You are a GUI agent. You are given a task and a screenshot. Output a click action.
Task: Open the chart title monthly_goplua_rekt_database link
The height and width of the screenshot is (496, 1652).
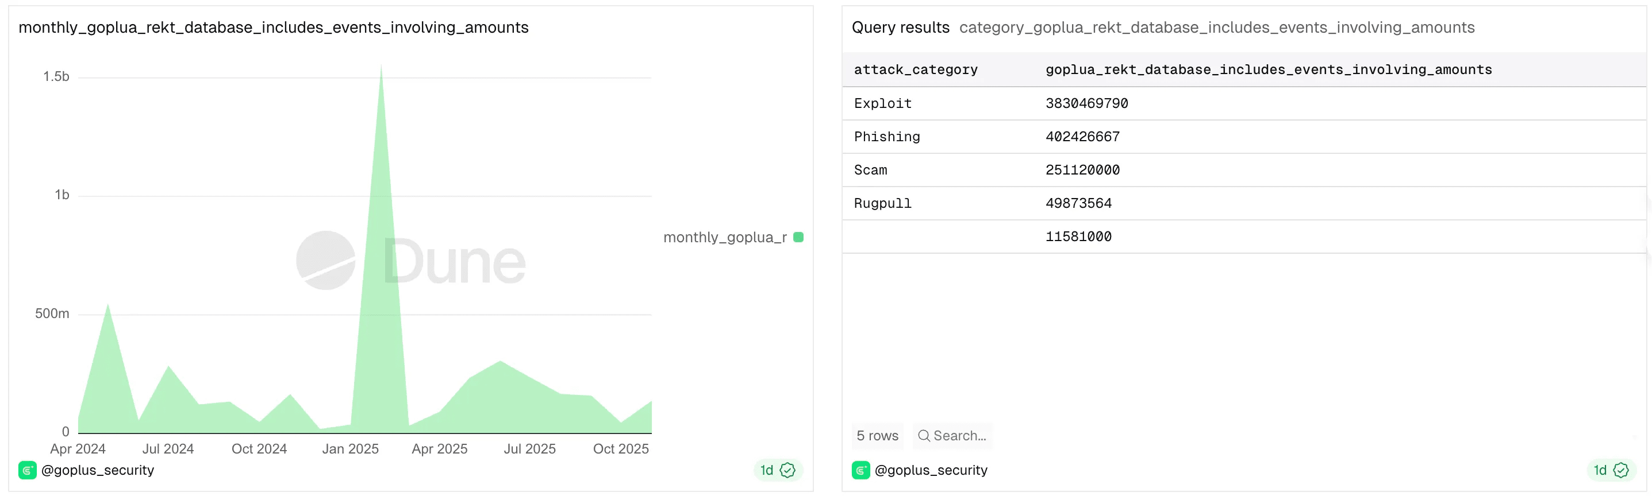(274, 28)
